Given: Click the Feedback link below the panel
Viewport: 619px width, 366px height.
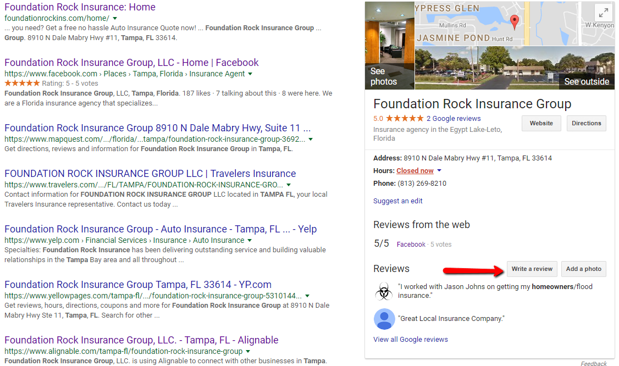Looking at the screenshot, I should pos(593,364).
